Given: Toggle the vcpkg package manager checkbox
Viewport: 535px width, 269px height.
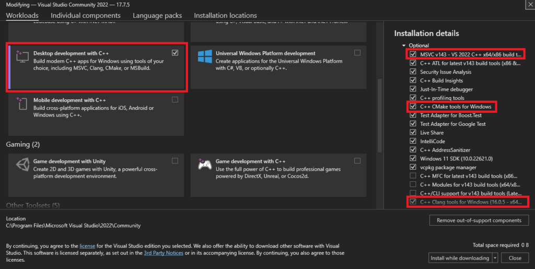Looking at the screenshot, I should pos(413,167).
